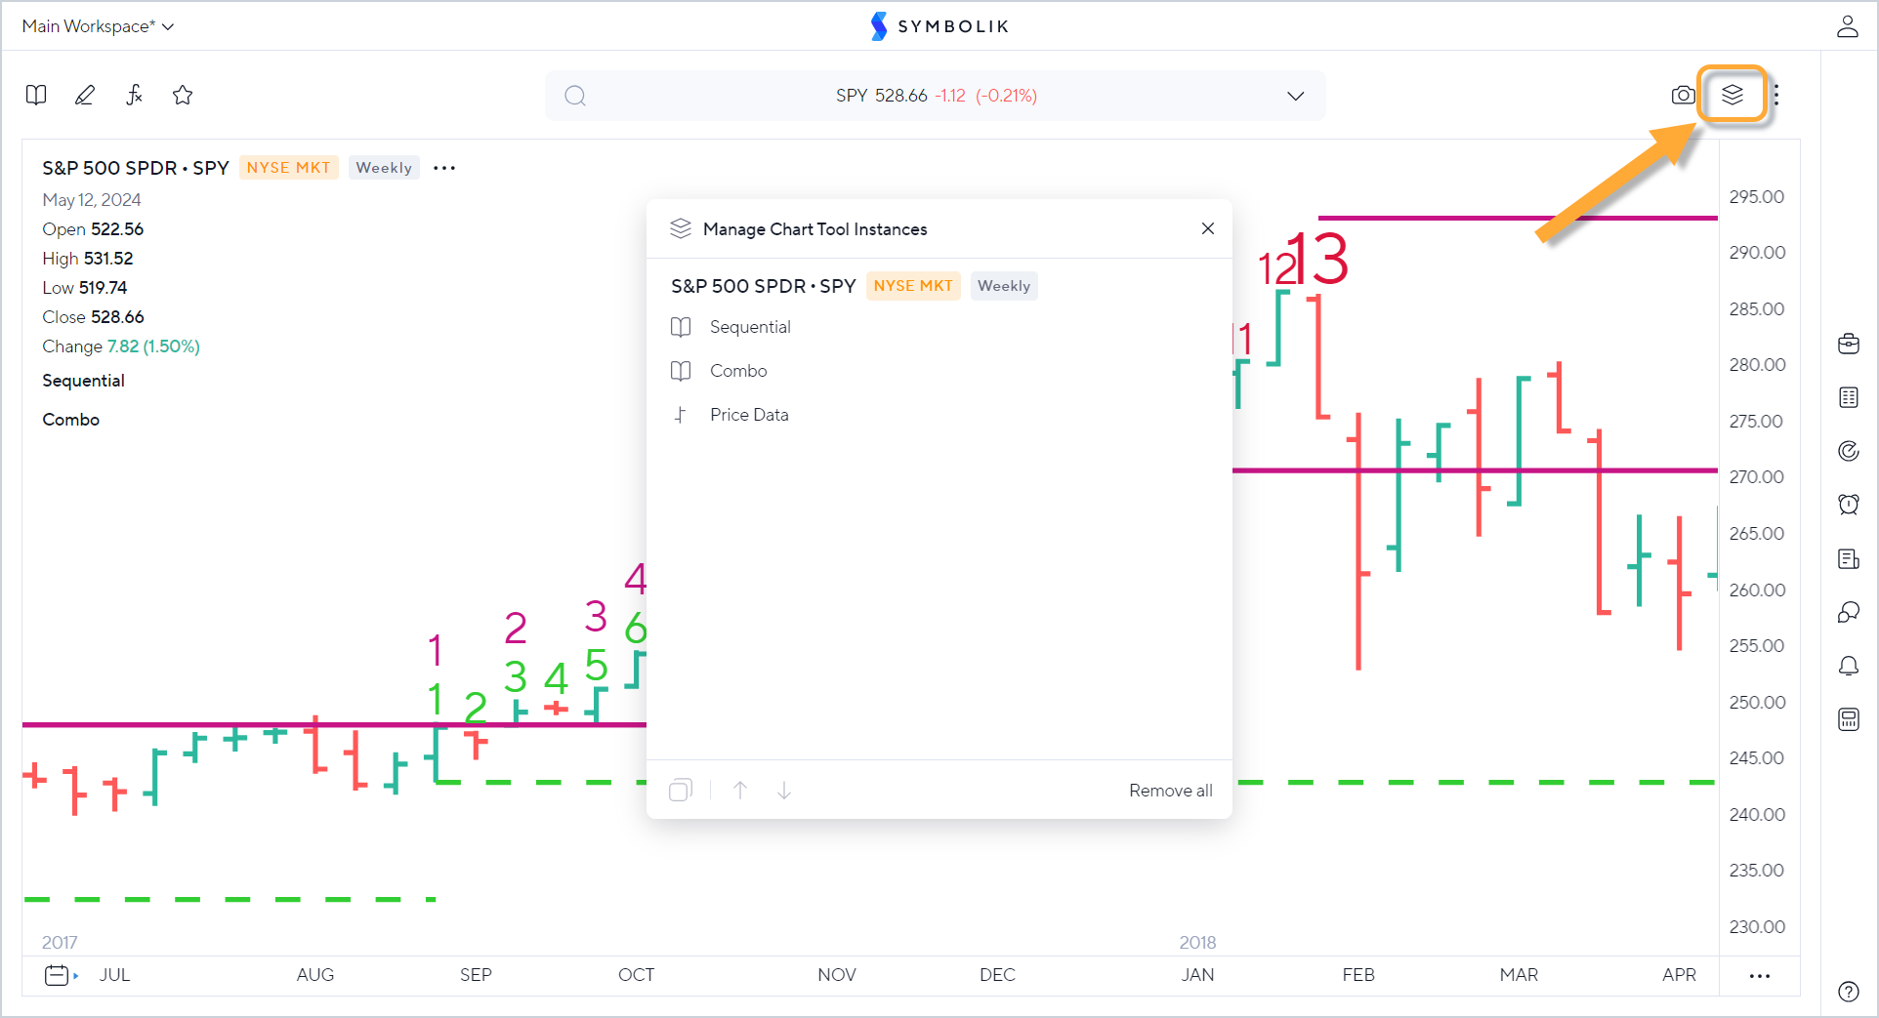Take a chart snapshot with camera icon
The image size is (1879, 1018).
coord(1683,95)
